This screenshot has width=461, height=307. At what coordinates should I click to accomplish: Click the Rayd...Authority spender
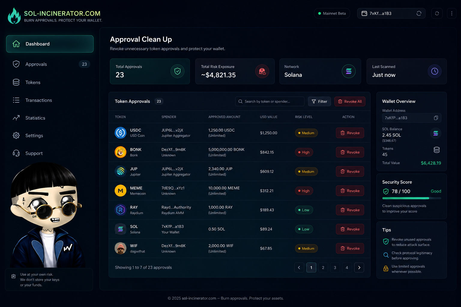(176, 207)
